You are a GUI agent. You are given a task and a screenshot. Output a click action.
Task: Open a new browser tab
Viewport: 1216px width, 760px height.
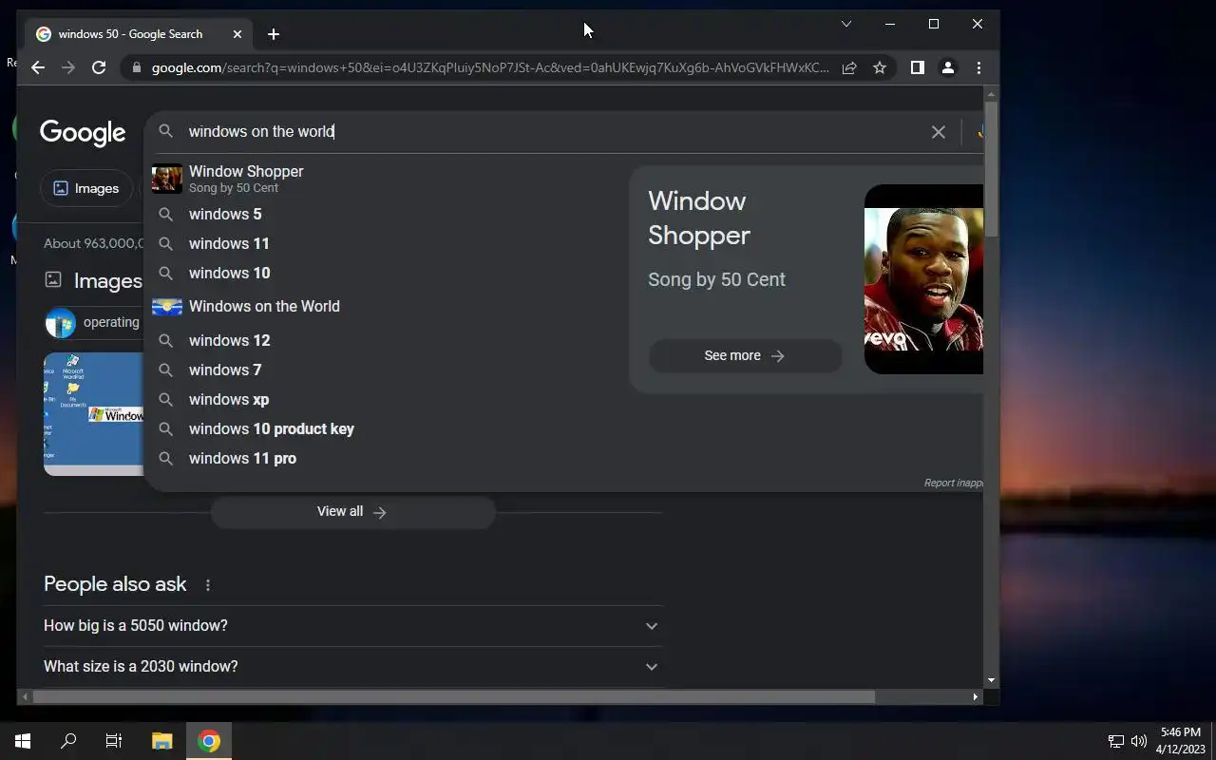(x=274, y=34)
